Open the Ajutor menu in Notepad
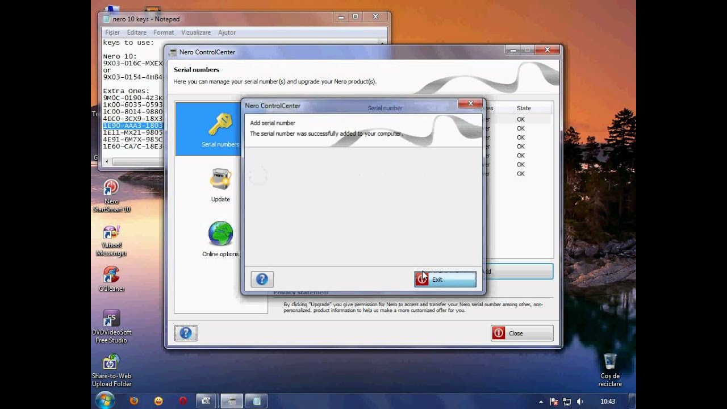The image size is (727, 409). [227, 32]
